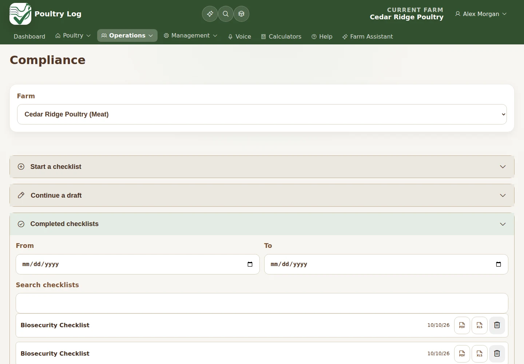The height and width of the screenshot is (364, 524).
Task: Open the second Biosecurity Checklist title
Action: pos(55,354)
